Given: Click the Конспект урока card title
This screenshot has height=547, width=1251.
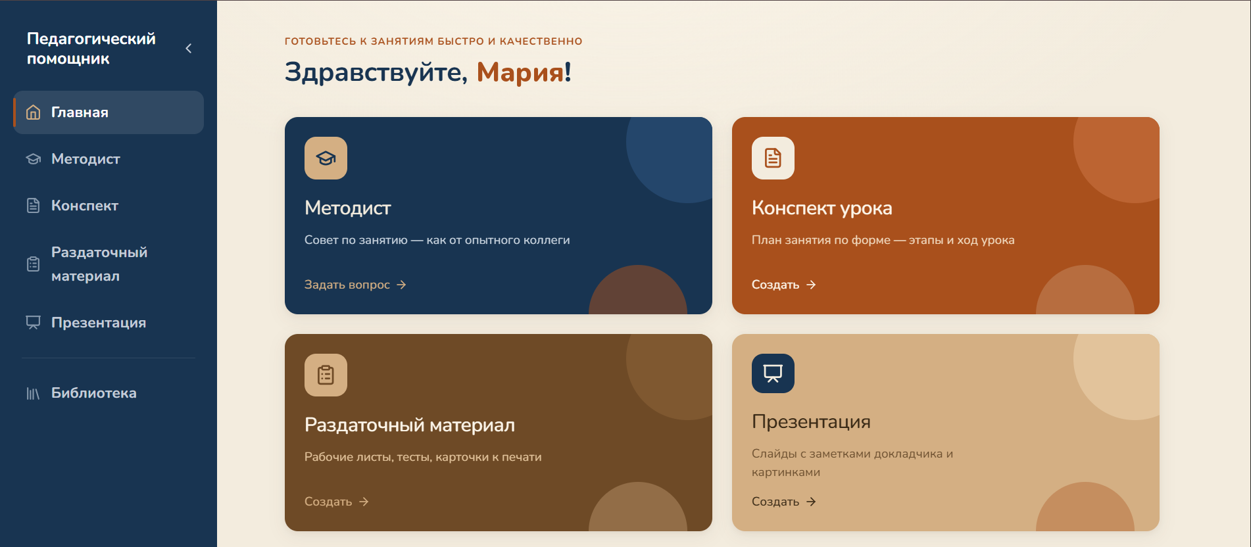Looking at the screenshot, I should [822, 208].
